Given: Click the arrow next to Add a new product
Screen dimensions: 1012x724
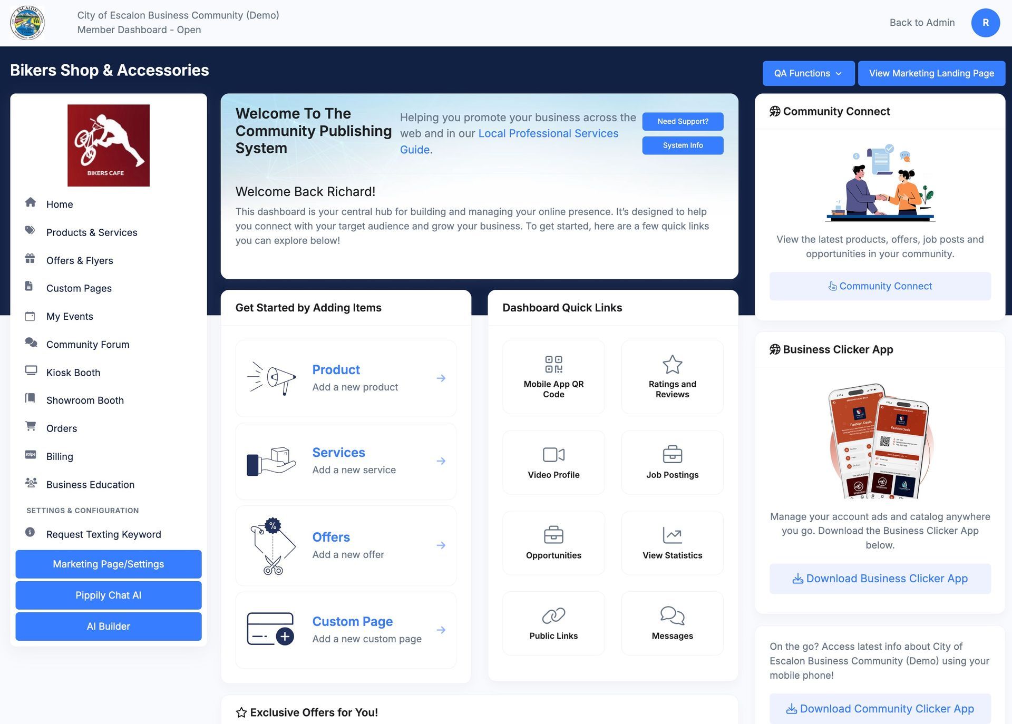Looking at the screenshot, I should tap(441, 378).
